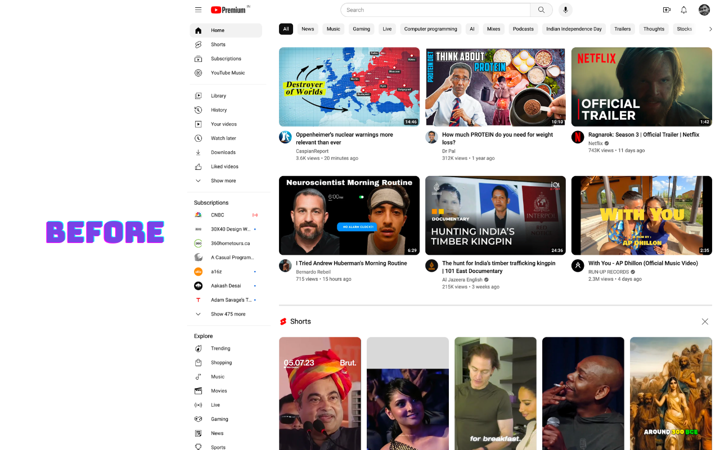Open Netflix channel avatar
Screen dimensions: 720x450
tap(578, 137)
